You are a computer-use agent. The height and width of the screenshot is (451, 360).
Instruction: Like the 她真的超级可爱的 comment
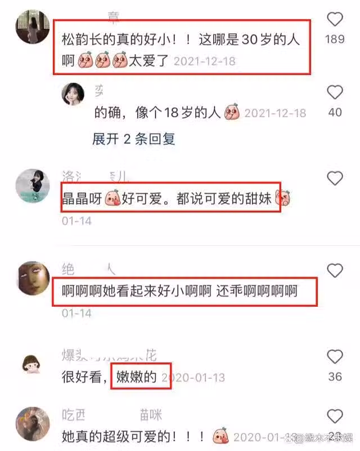point(335,416)
